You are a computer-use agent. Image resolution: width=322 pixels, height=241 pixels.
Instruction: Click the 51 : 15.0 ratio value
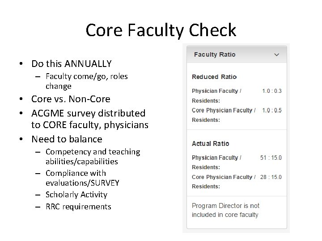271,158
